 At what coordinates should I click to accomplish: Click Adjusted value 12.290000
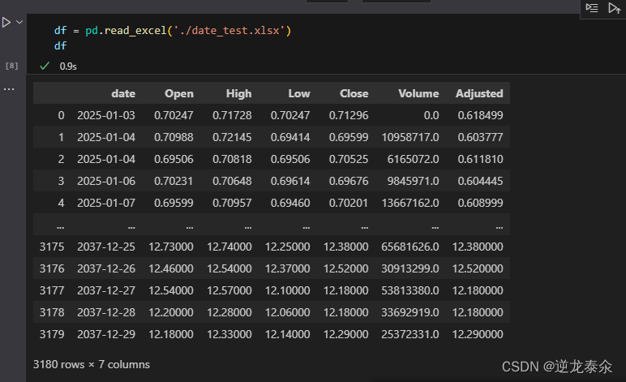[478, 334]
